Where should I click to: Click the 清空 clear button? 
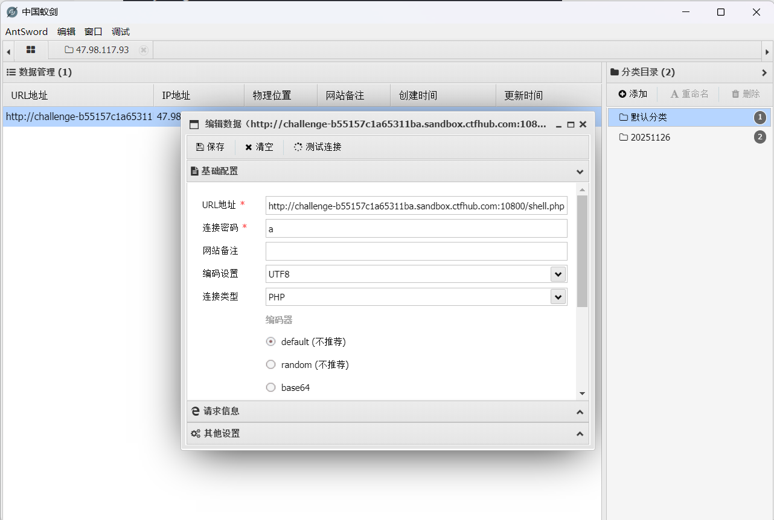coord(259,147)
